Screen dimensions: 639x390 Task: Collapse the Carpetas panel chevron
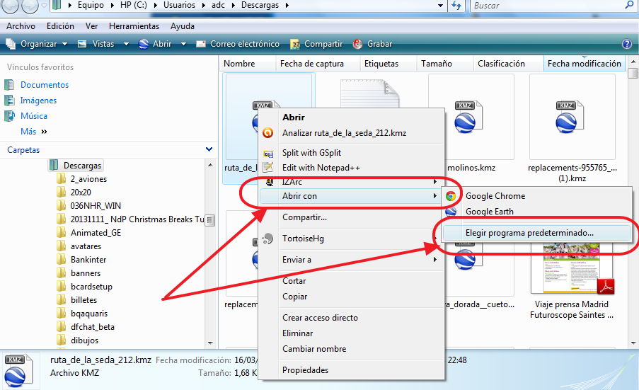click(x=209, y=149)
